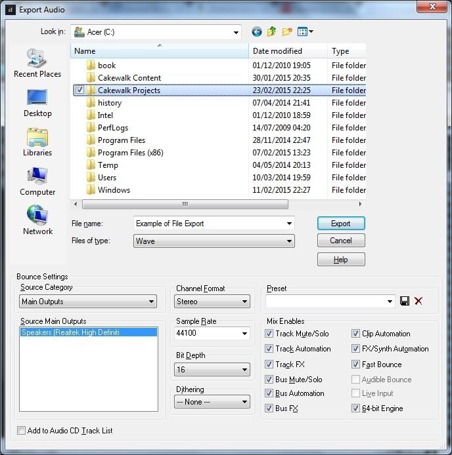Select Libraries in the places sidebar
Viewport: 452px width, 455px height.
(x=37, y=142)
